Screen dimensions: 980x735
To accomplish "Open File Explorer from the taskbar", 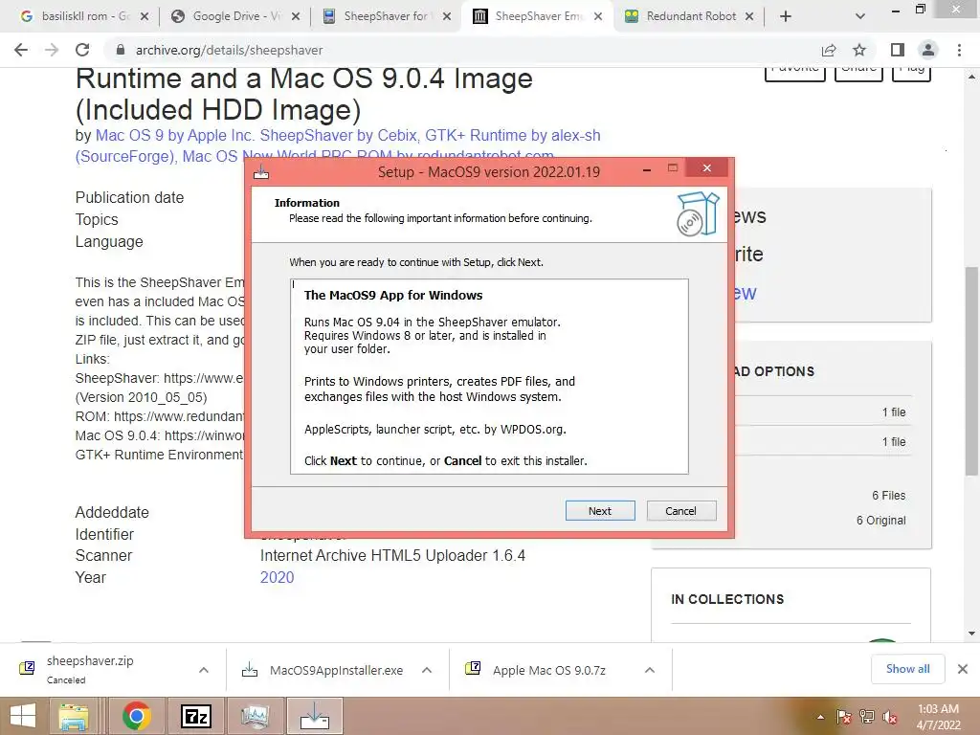I will (74, 716).
